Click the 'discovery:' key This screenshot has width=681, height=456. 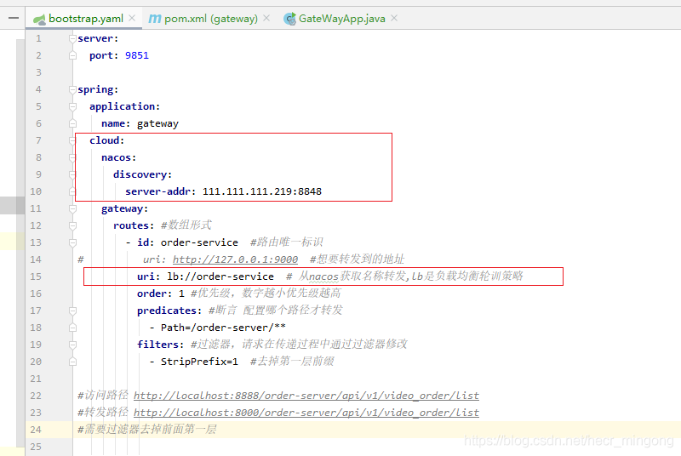142,175
